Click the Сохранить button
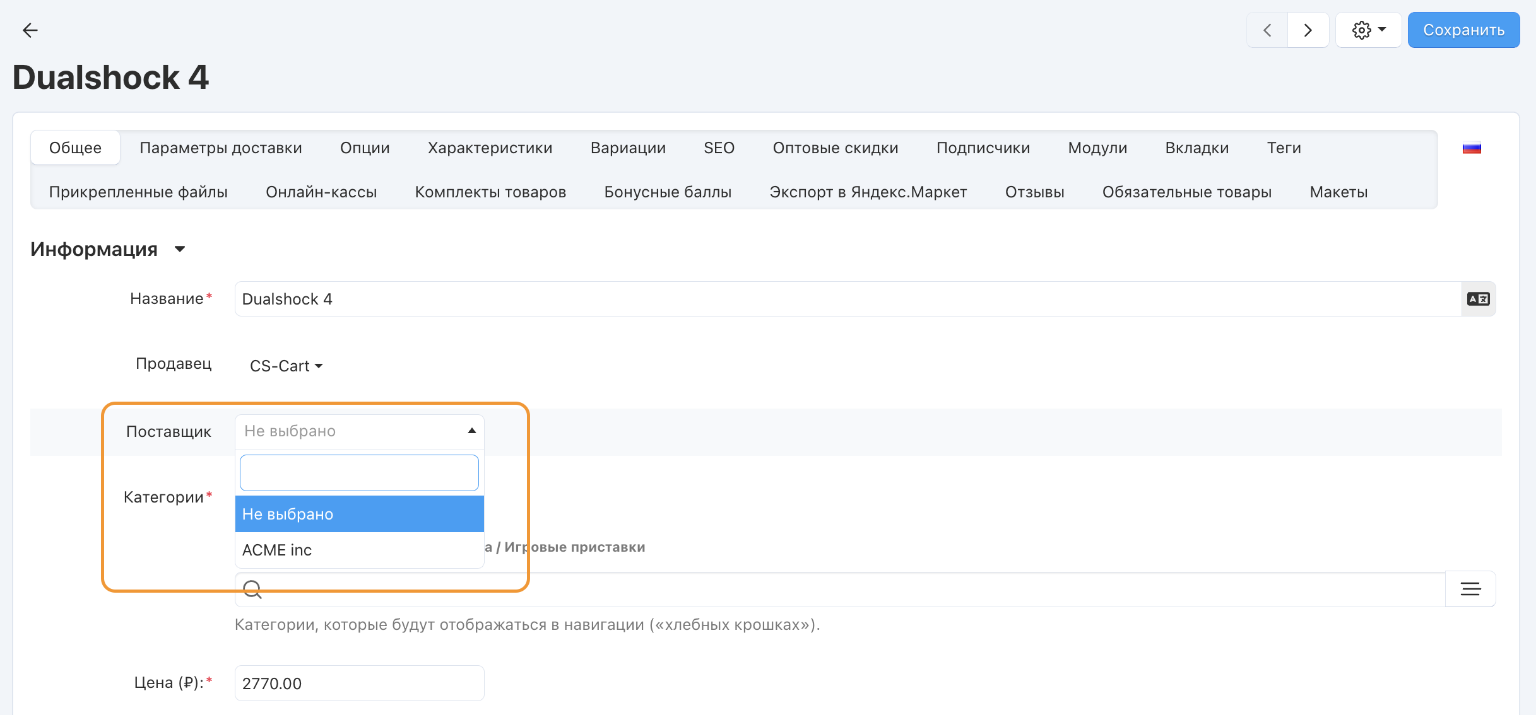1536x715 pixels. click(x=1463, y=30)
